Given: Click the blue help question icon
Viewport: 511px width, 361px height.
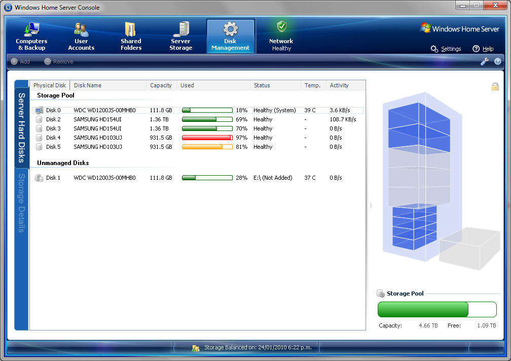Looking at the screenshot, I should pyautogui.click(x=498, y=61).
